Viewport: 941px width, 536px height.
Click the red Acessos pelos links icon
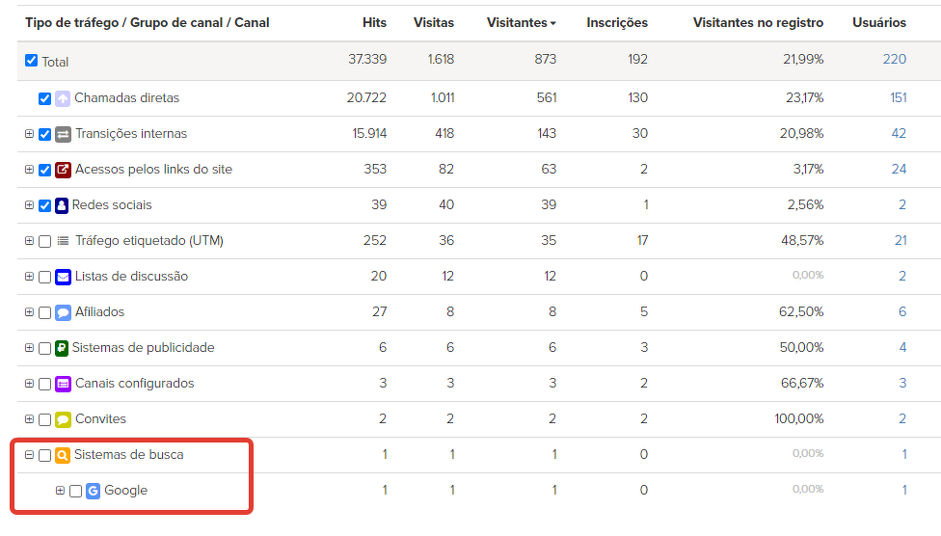pyautogui.click(x=63, y=170)
